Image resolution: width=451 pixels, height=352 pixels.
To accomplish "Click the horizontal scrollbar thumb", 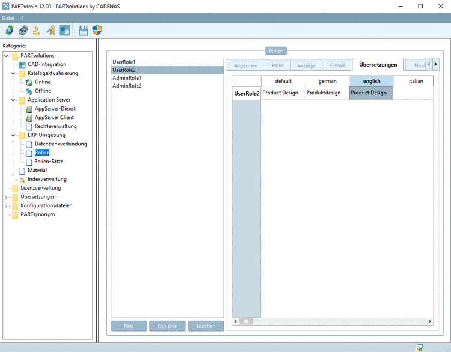I will point(246,321).
